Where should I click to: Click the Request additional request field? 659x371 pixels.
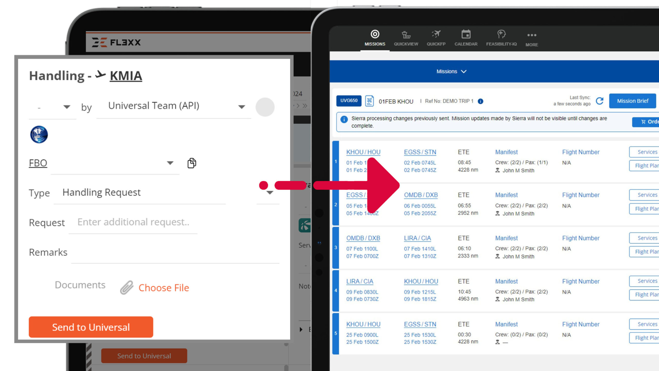coord(133,222)
